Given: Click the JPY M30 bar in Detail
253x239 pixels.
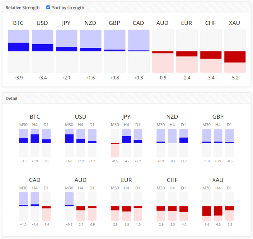Looking at the screenshot, I should click(x=115, y=143).
